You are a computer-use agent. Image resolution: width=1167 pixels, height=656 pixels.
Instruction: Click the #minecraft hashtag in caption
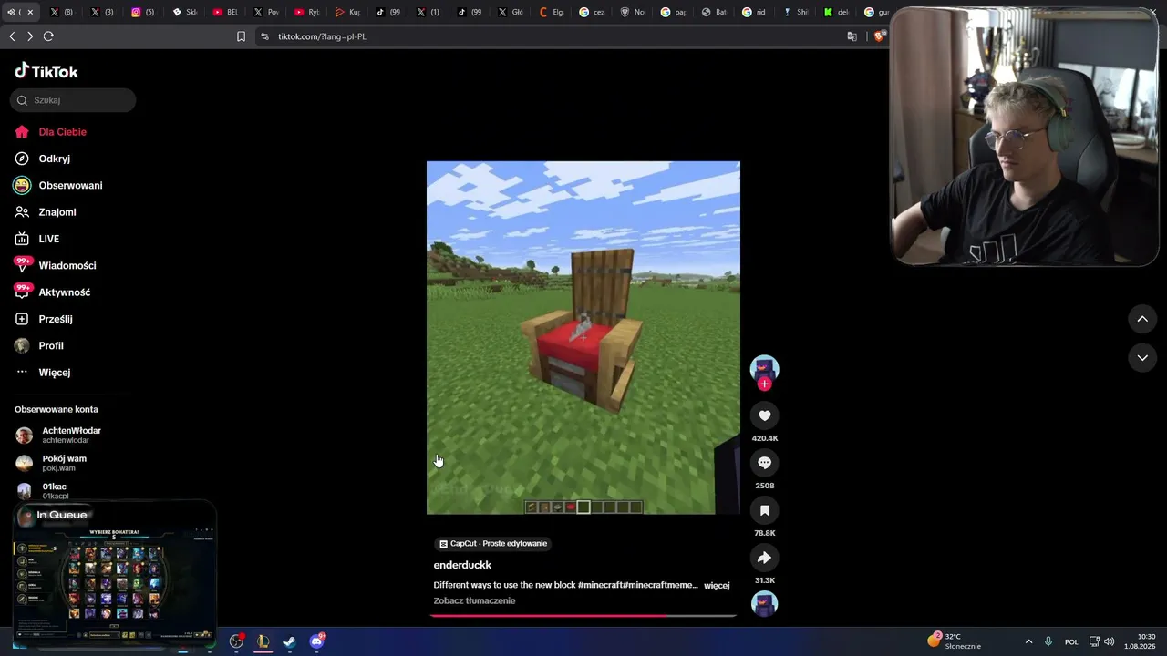[601, 585]
